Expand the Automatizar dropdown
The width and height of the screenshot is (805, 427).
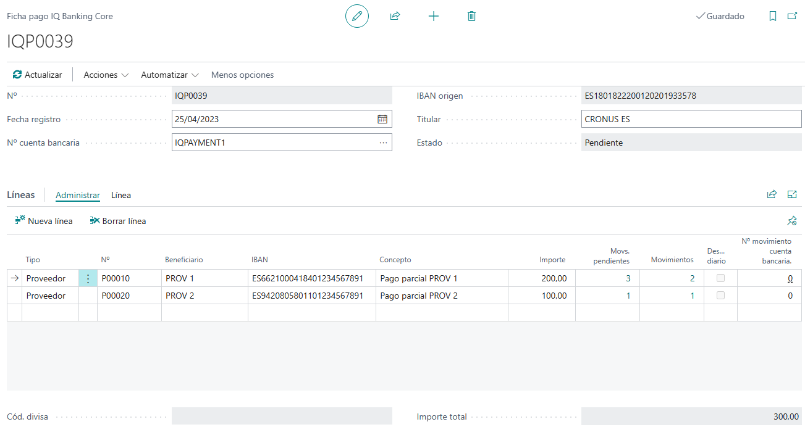point(169,74)
